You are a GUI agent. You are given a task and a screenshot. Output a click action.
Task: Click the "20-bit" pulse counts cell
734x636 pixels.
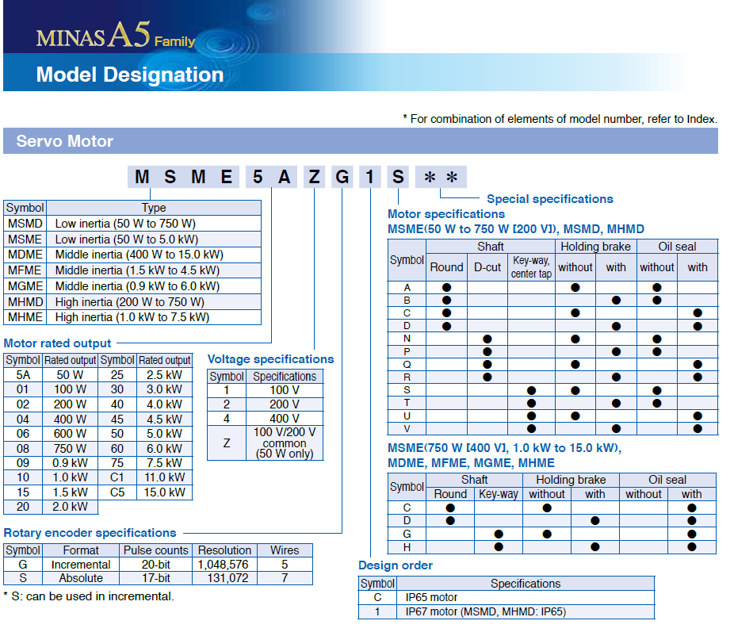(156, 565)
